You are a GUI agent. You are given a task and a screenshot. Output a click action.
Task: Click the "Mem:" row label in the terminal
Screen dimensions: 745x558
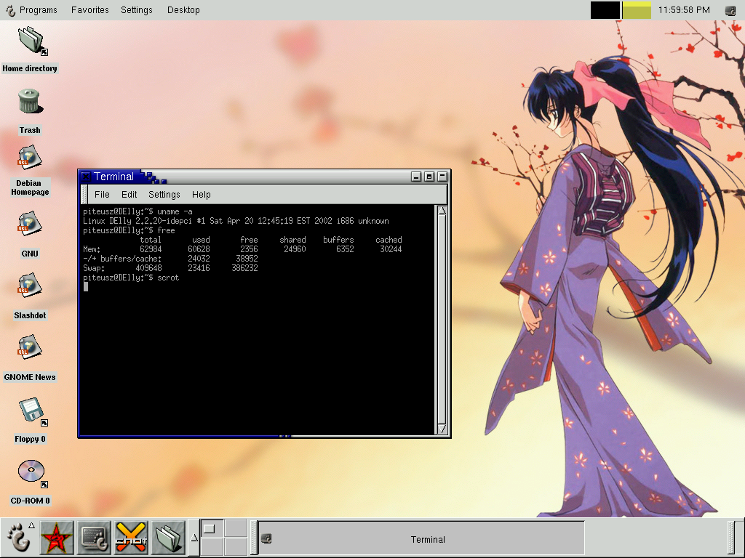pos(92,249)
